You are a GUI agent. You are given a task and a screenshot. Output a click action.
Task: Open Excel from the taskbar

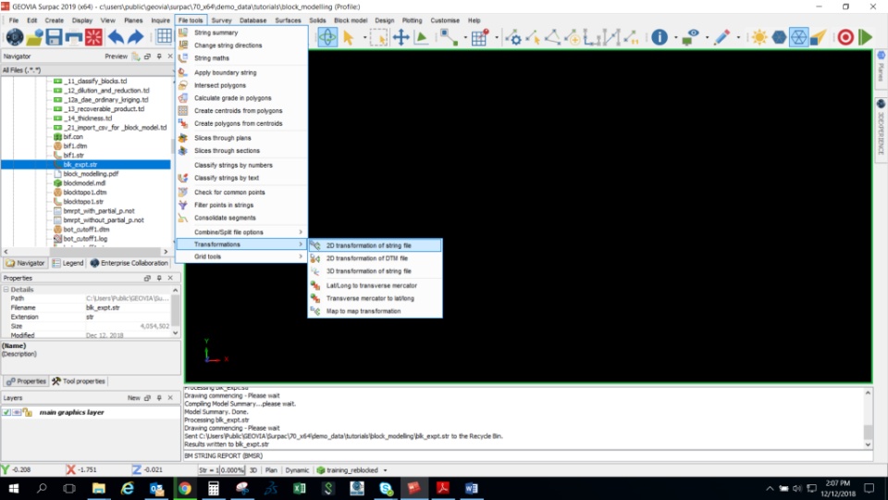tap(299, 488)
